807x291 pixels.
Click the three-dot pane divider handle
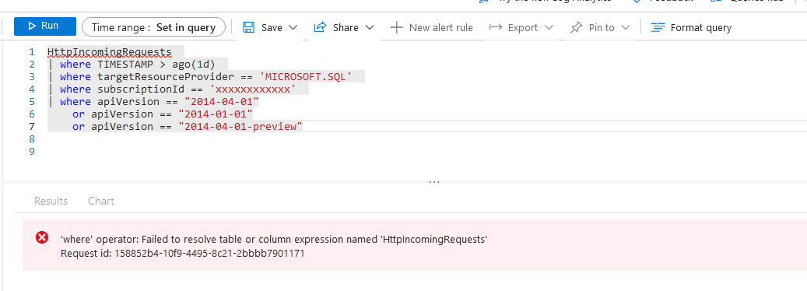click(434, 181)
